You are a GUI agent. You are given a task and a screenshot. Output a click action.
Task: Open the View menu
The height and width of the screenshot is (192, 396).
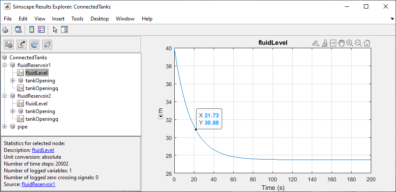coord(40,19)
